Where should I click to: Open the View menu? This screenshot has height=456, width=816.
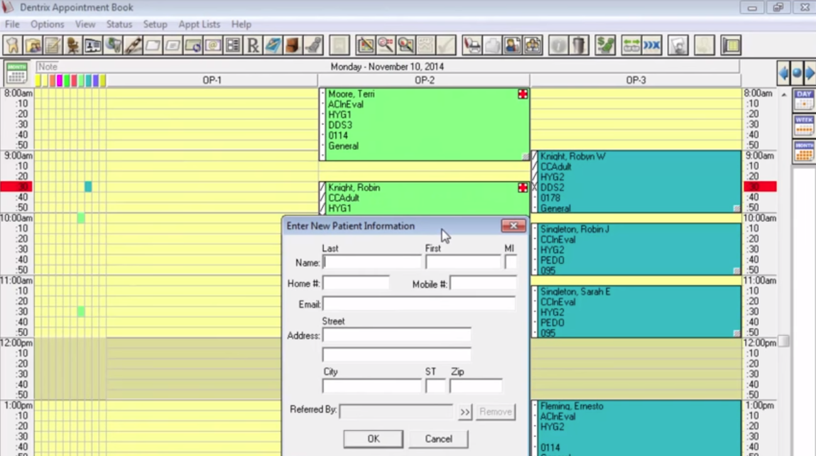click(x=85, y=24)
